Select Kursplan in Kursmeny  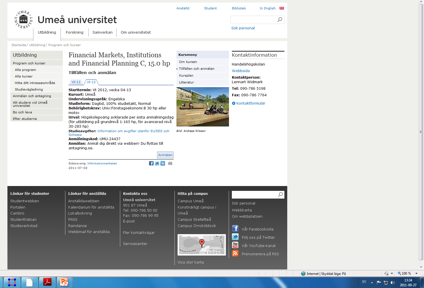click(203, 75)
